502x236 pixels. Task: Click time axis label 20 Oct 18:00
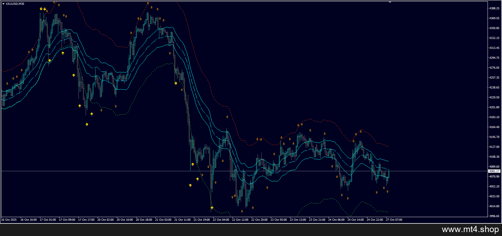[x=144, y=220]
